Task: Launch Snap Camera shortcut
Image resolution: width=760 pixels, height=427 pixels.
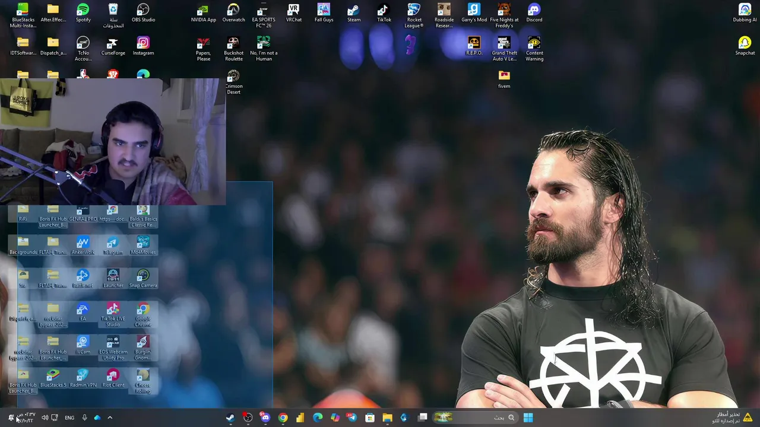Action: (143, 279)
